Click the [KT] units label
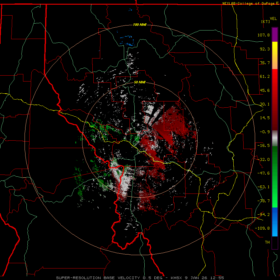The image size is (280, 280). pyautogui.click(x=266, y=21)
